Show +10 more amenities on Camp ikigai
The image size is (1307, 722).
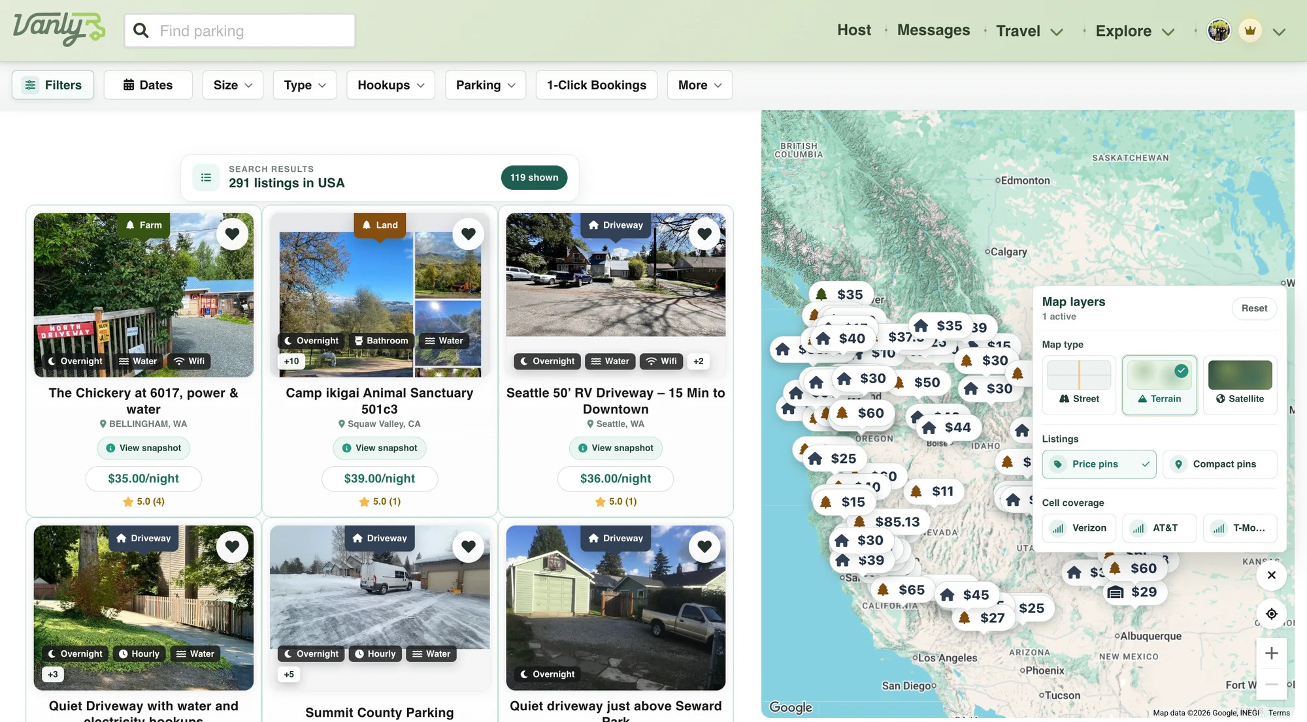(291, 361)
